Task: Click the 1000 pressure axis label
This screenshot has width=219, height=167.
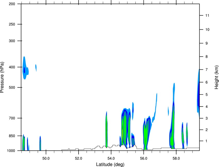Action: 11,151
